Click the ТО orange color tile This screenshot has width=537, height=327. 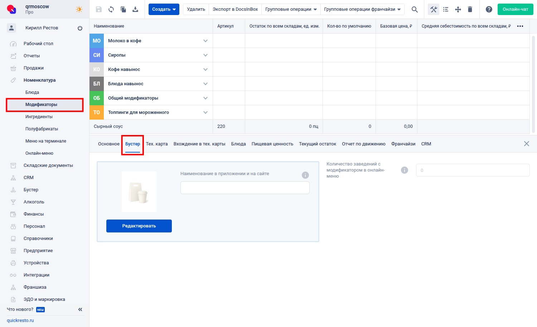coord(97,112)
